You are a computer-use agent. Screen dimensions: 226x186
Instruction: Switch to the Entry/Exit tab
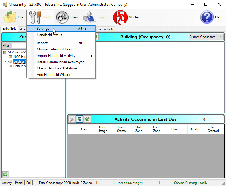pos(9,29)
